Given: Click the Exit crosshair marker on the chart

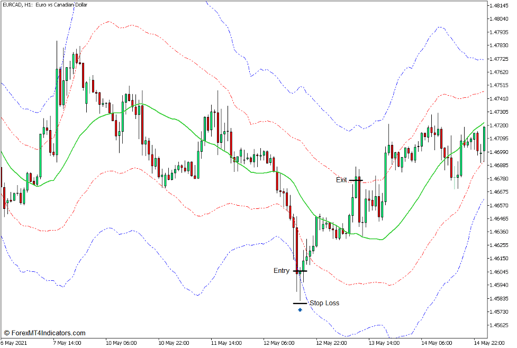Looking at the screenshot, I should 357,180.
